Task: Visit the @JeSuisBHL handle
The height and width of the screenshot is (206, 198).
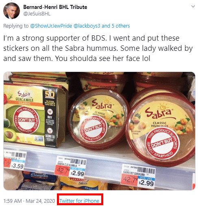Action: pos(37,14)
